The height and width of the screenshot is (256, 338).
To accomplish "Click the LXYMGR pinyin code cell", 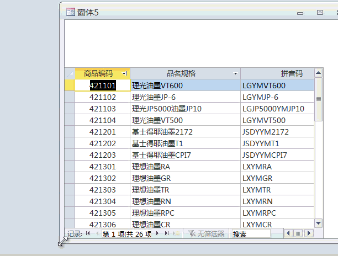I will coord(277,178).
